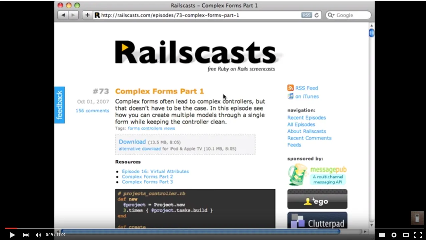Play the video
Image resolution: width=426 pixels, height=240 pixels.
12,235
